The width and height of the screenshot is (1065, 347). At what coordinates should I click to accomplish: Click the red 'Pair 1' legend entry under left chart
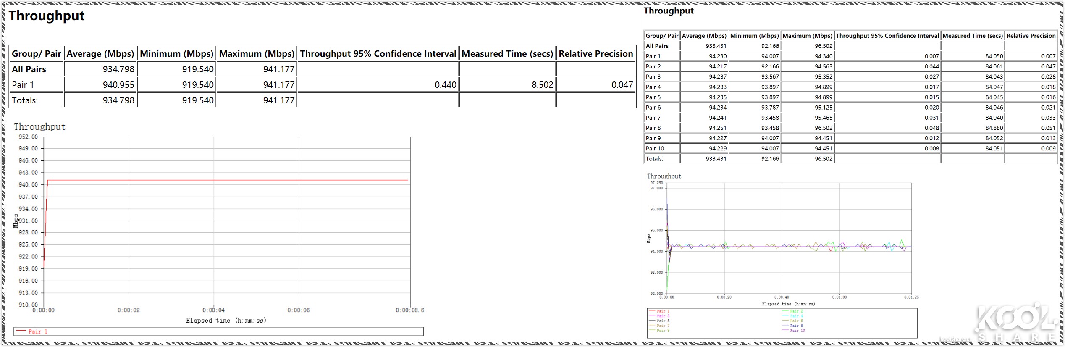[x=32, y=331]
